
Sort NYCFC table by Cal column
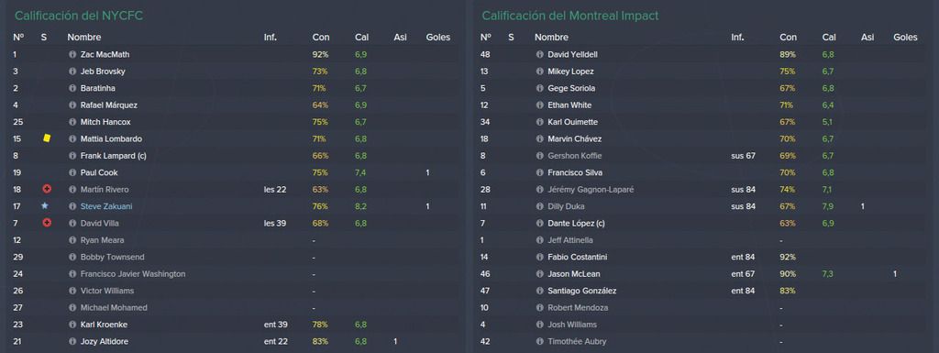361,37
